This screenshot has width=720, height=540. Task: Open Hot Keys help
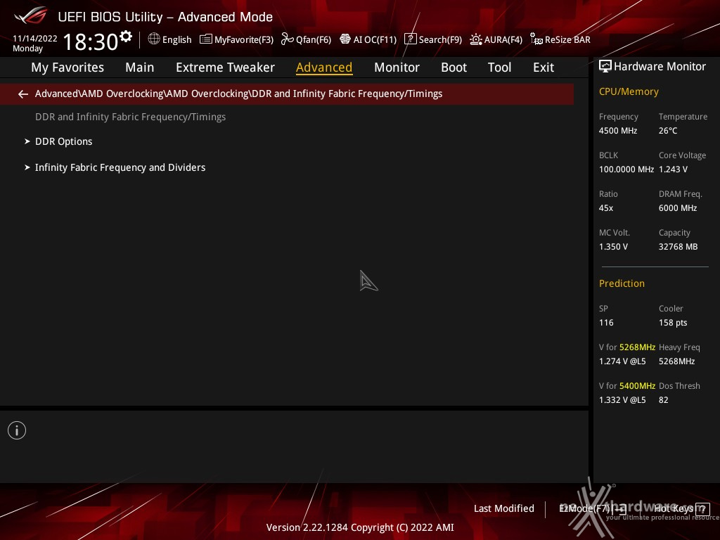(673, 508)
